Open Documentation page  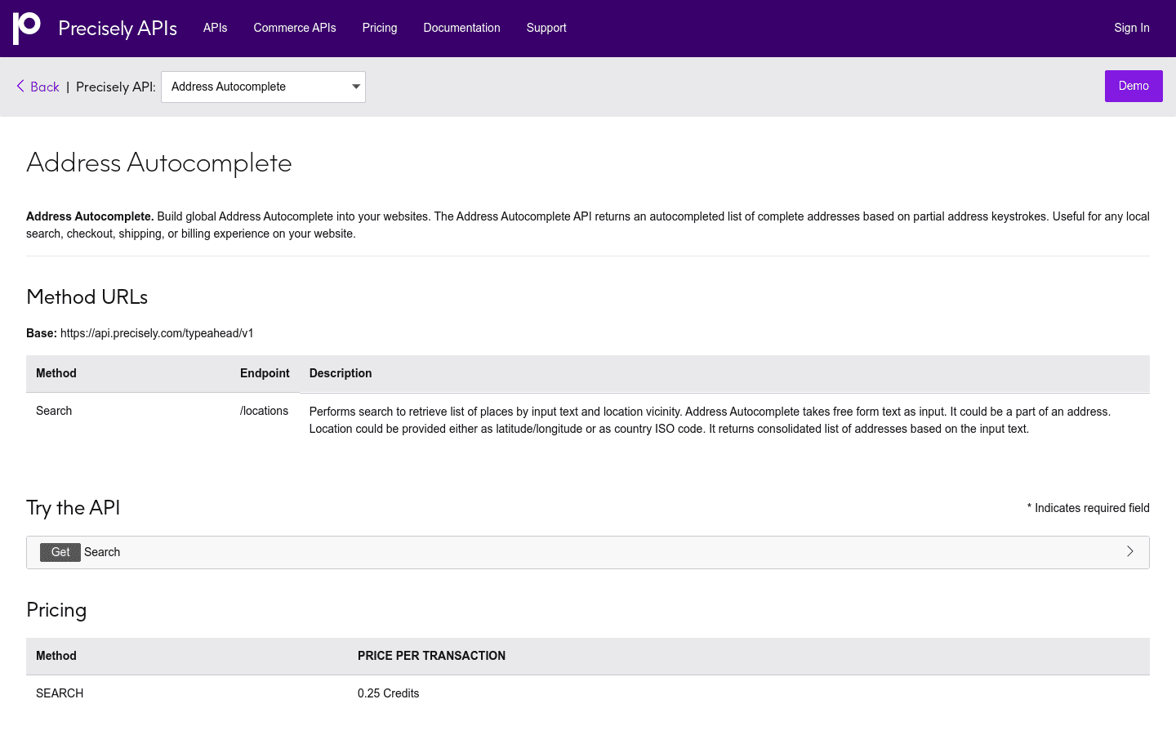[461, 28]
